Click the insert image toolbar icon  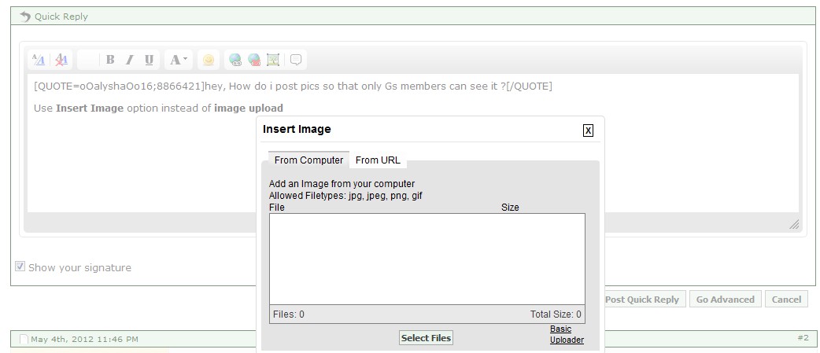273,60
